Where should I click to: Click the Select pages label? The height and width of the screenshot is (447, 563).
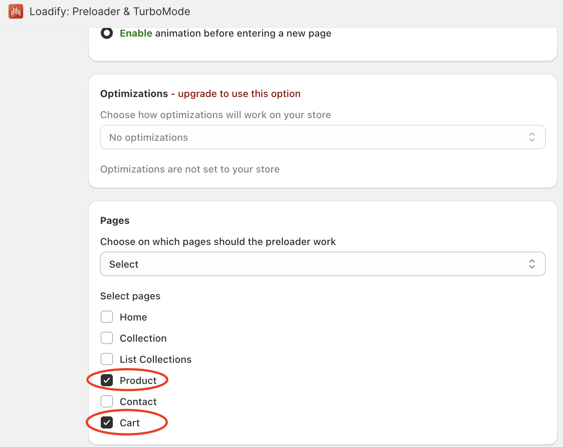click(x=130, y=296)
